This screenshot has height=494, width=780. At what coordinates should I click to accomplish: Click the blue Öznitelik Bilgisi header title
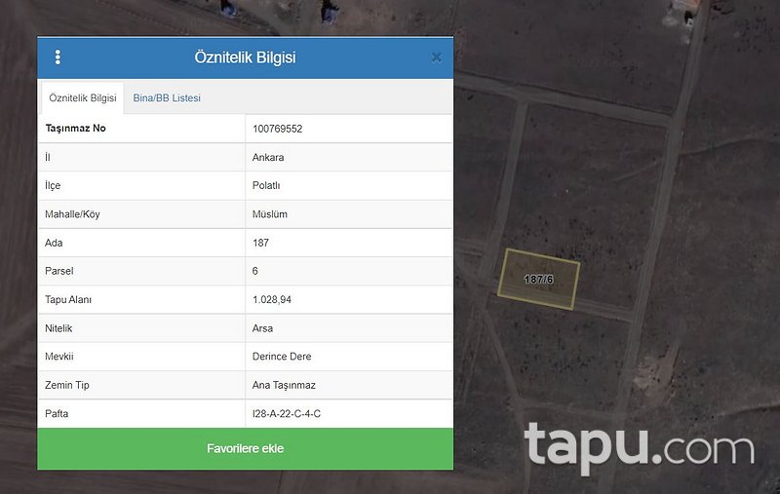tap(245, 57)
